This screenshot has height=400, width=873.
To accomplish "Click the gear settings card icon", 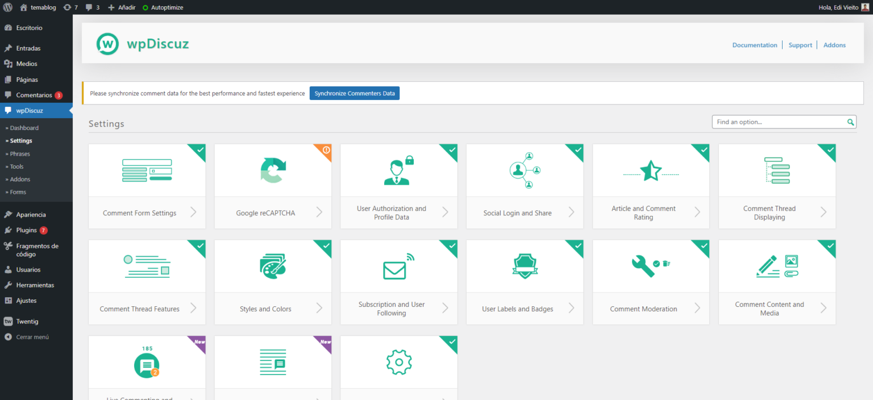I will [x=399, y=362].
